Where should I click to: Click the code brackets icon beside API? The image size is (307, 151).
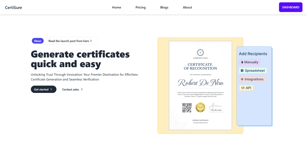click(x=243, y=88)
